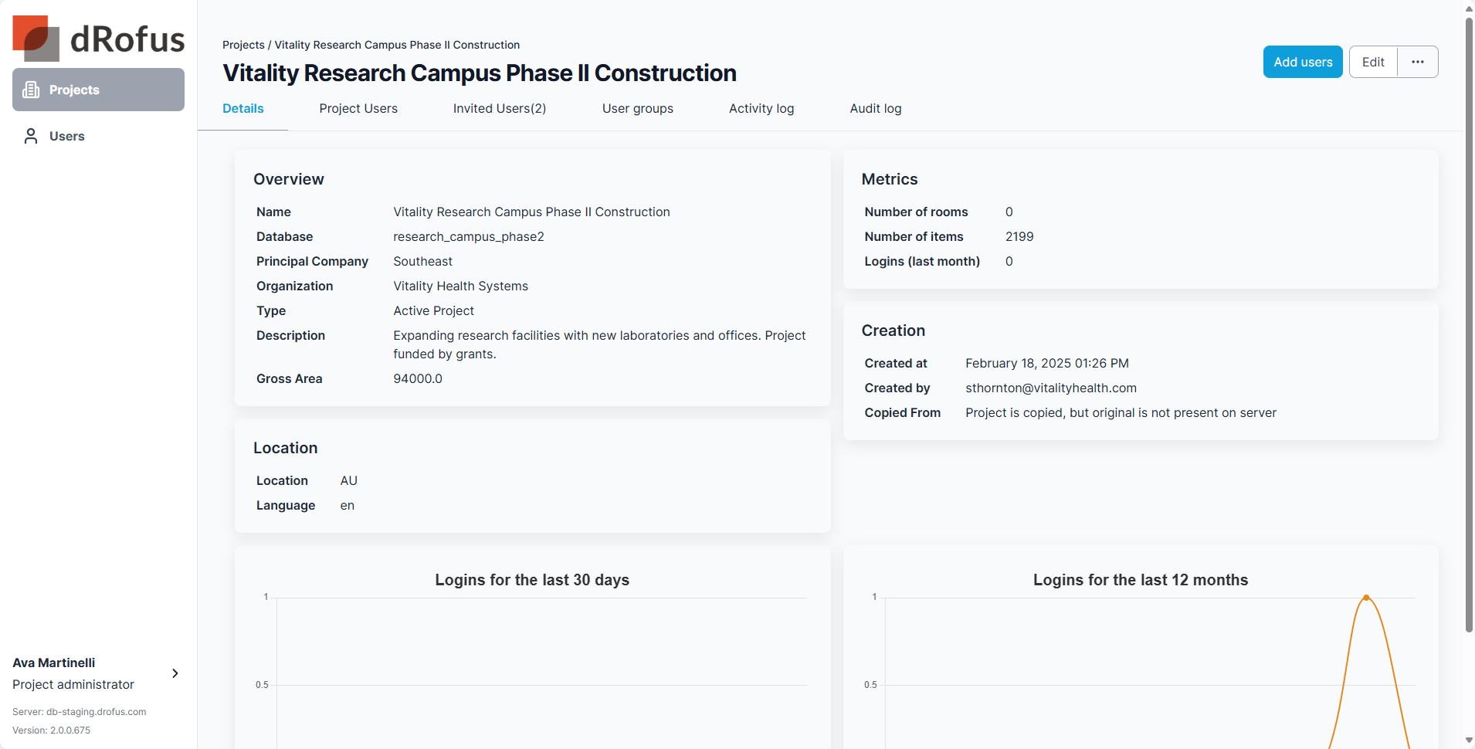Follow the Projects breadcrumb link
This screenshot has width=1475, height=749.
(x=243, y=45)
